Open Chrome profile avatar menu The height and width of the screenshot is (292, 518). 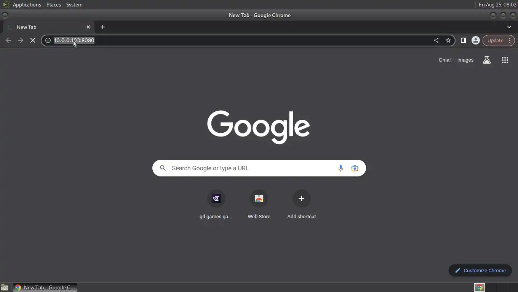(475, 40)
